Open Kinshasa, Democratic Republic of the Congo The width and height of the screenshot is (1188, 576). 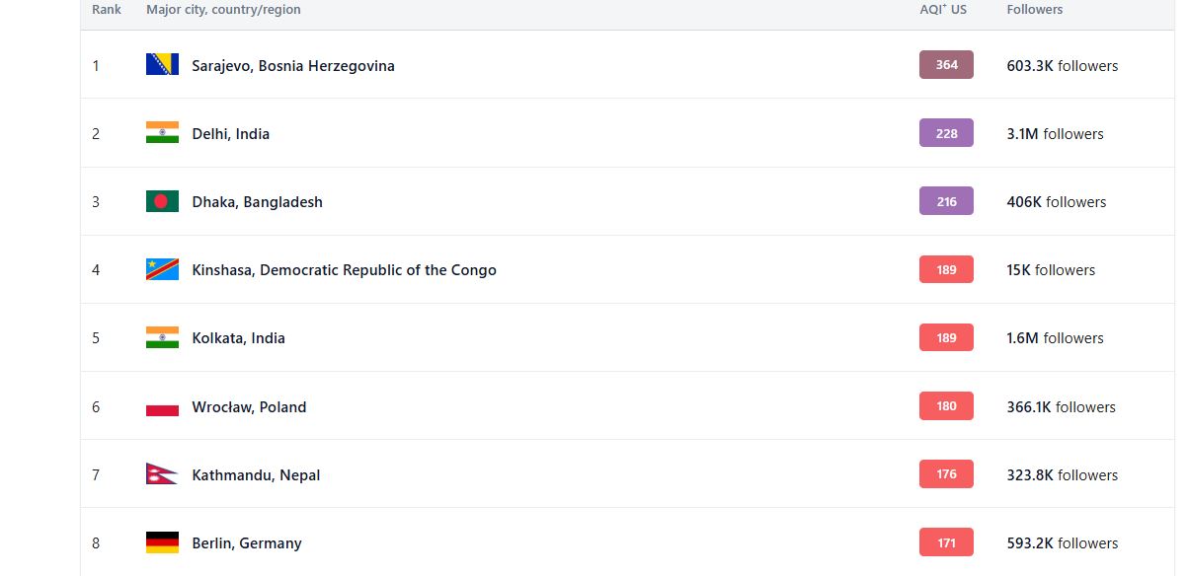point(344,270)
